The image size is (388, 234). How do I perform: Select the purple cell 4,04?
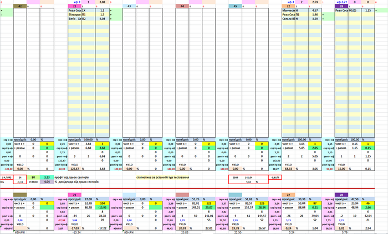pos(47,181)
